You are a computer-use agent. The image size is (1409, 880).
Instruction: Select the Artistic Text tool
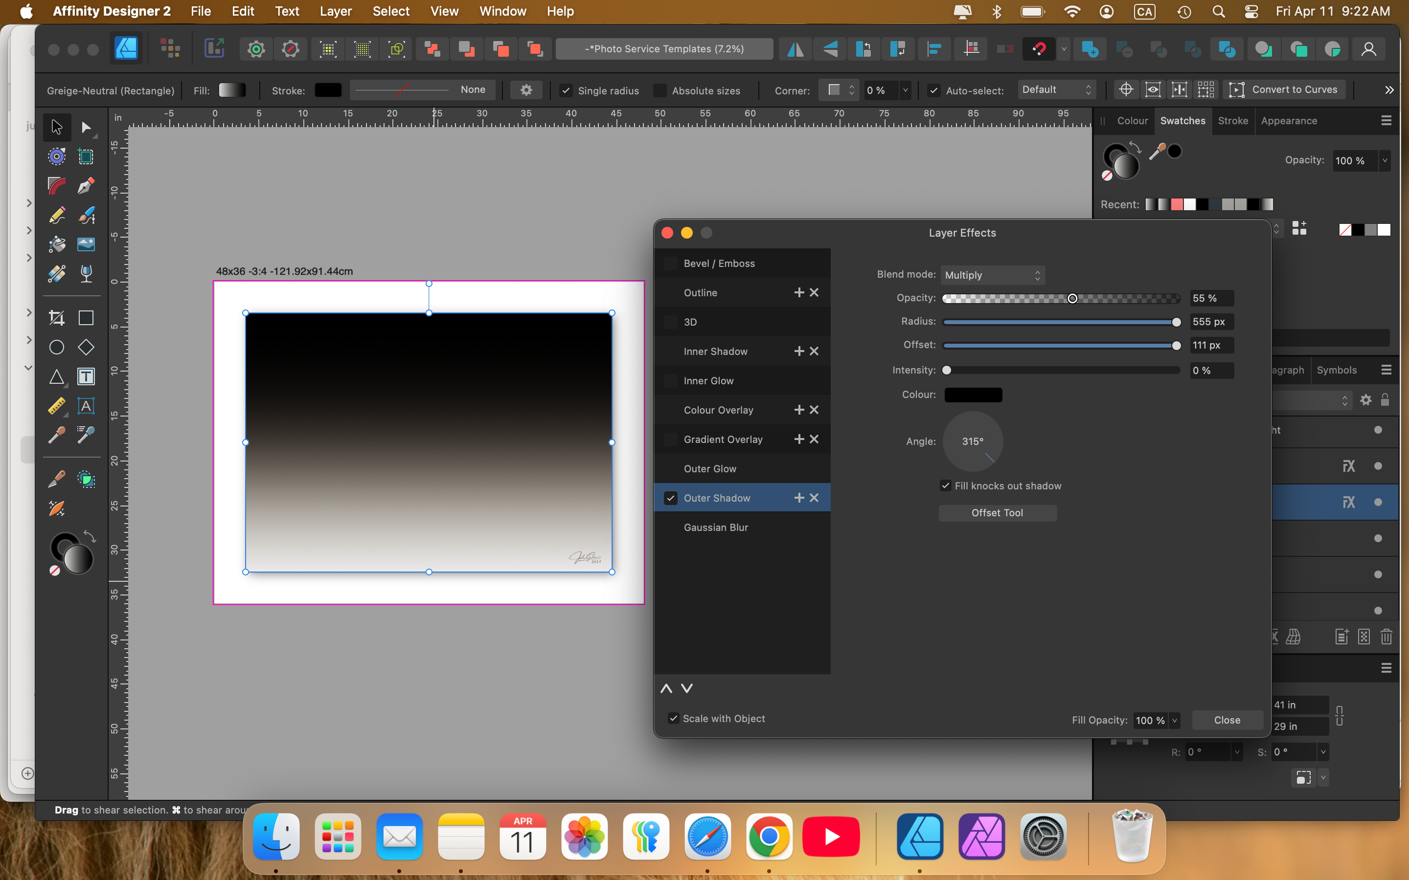click(x=86, y=406)
